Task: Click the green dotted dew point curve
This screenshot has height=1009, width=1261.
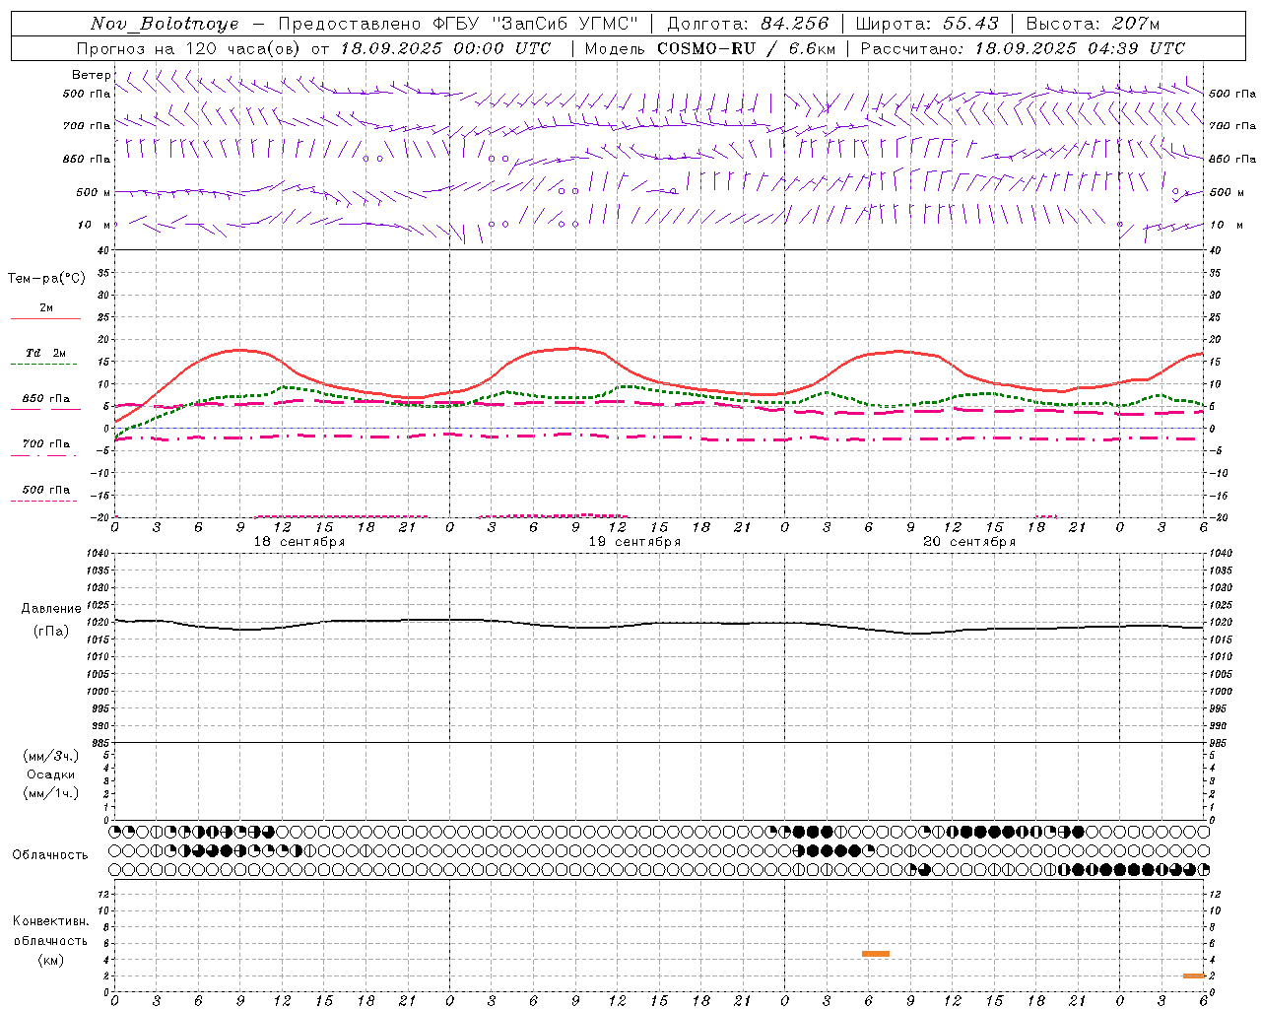Action: click(660, 393)
